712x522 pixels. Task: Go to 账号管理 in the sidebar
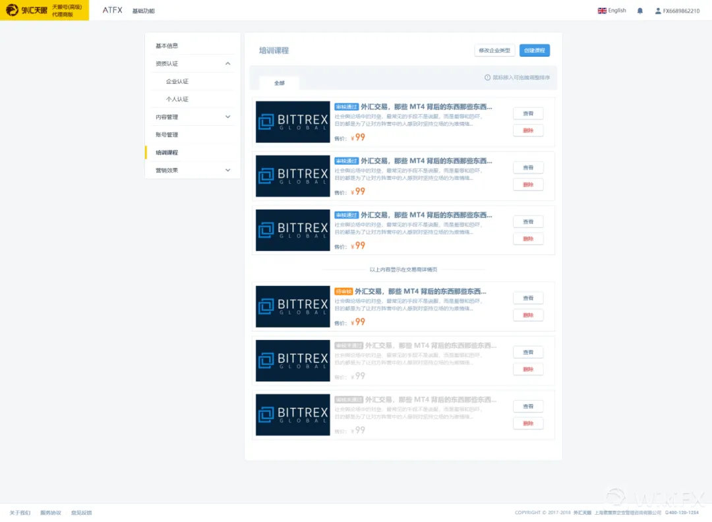167,135
